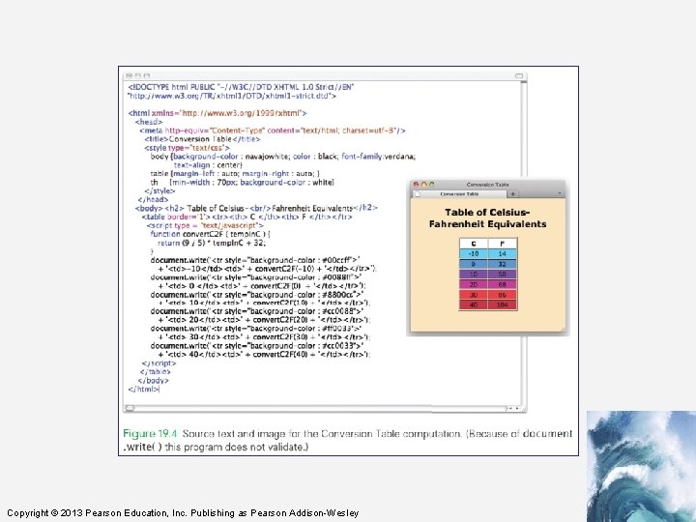Click the 14 Fahrenheit cell
696x522 pixels.
(x=503, y=254)
